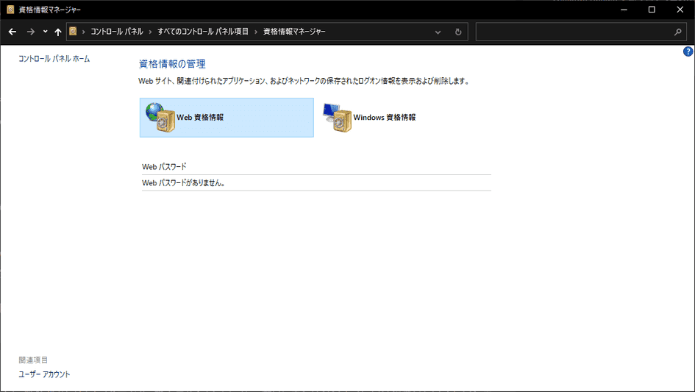
Task: Click inside the search input field
Action: [x=574, y=32]
